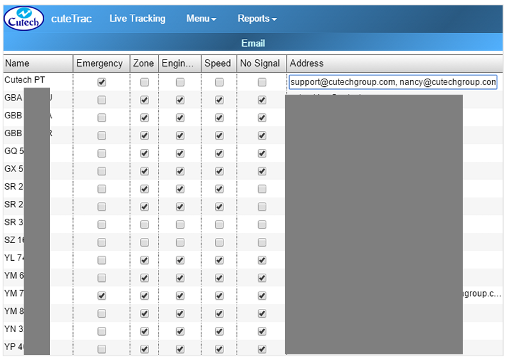Click the No Signal column header
The width and height of the screenshot is (505, 362).
[260, 63]
